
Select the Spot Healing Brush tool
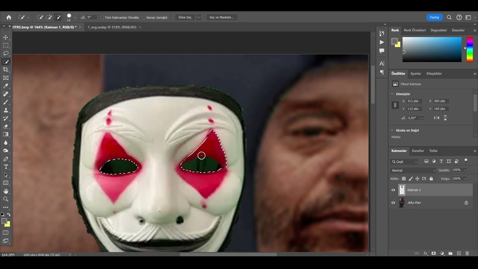pos(6,94)
